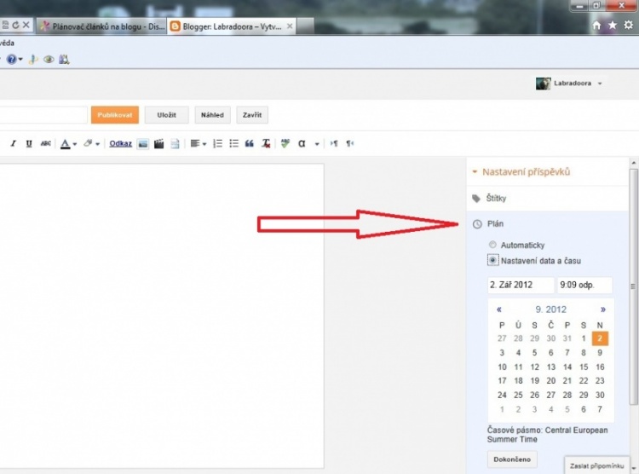639x474 pixels.
Task: Apply underline formatting in the editor
Action: [28, 144]
